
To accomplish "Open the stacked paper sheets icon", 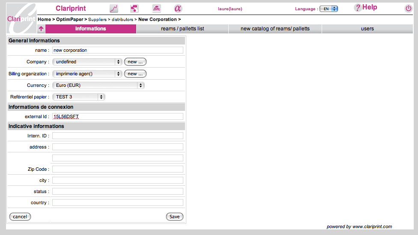I will point(156,9).
